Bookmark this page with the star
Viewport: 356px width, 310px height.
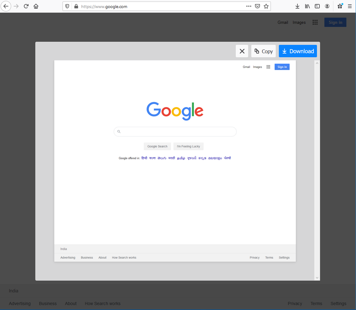point(266,6)
